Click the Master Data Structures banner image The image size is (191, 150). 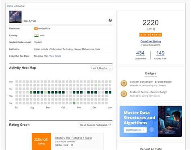click(x=151, y=121)
